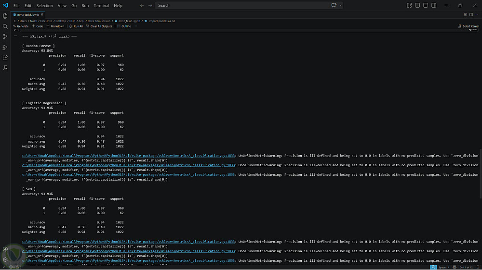Open the Terminal menu

tap(101, 5)
